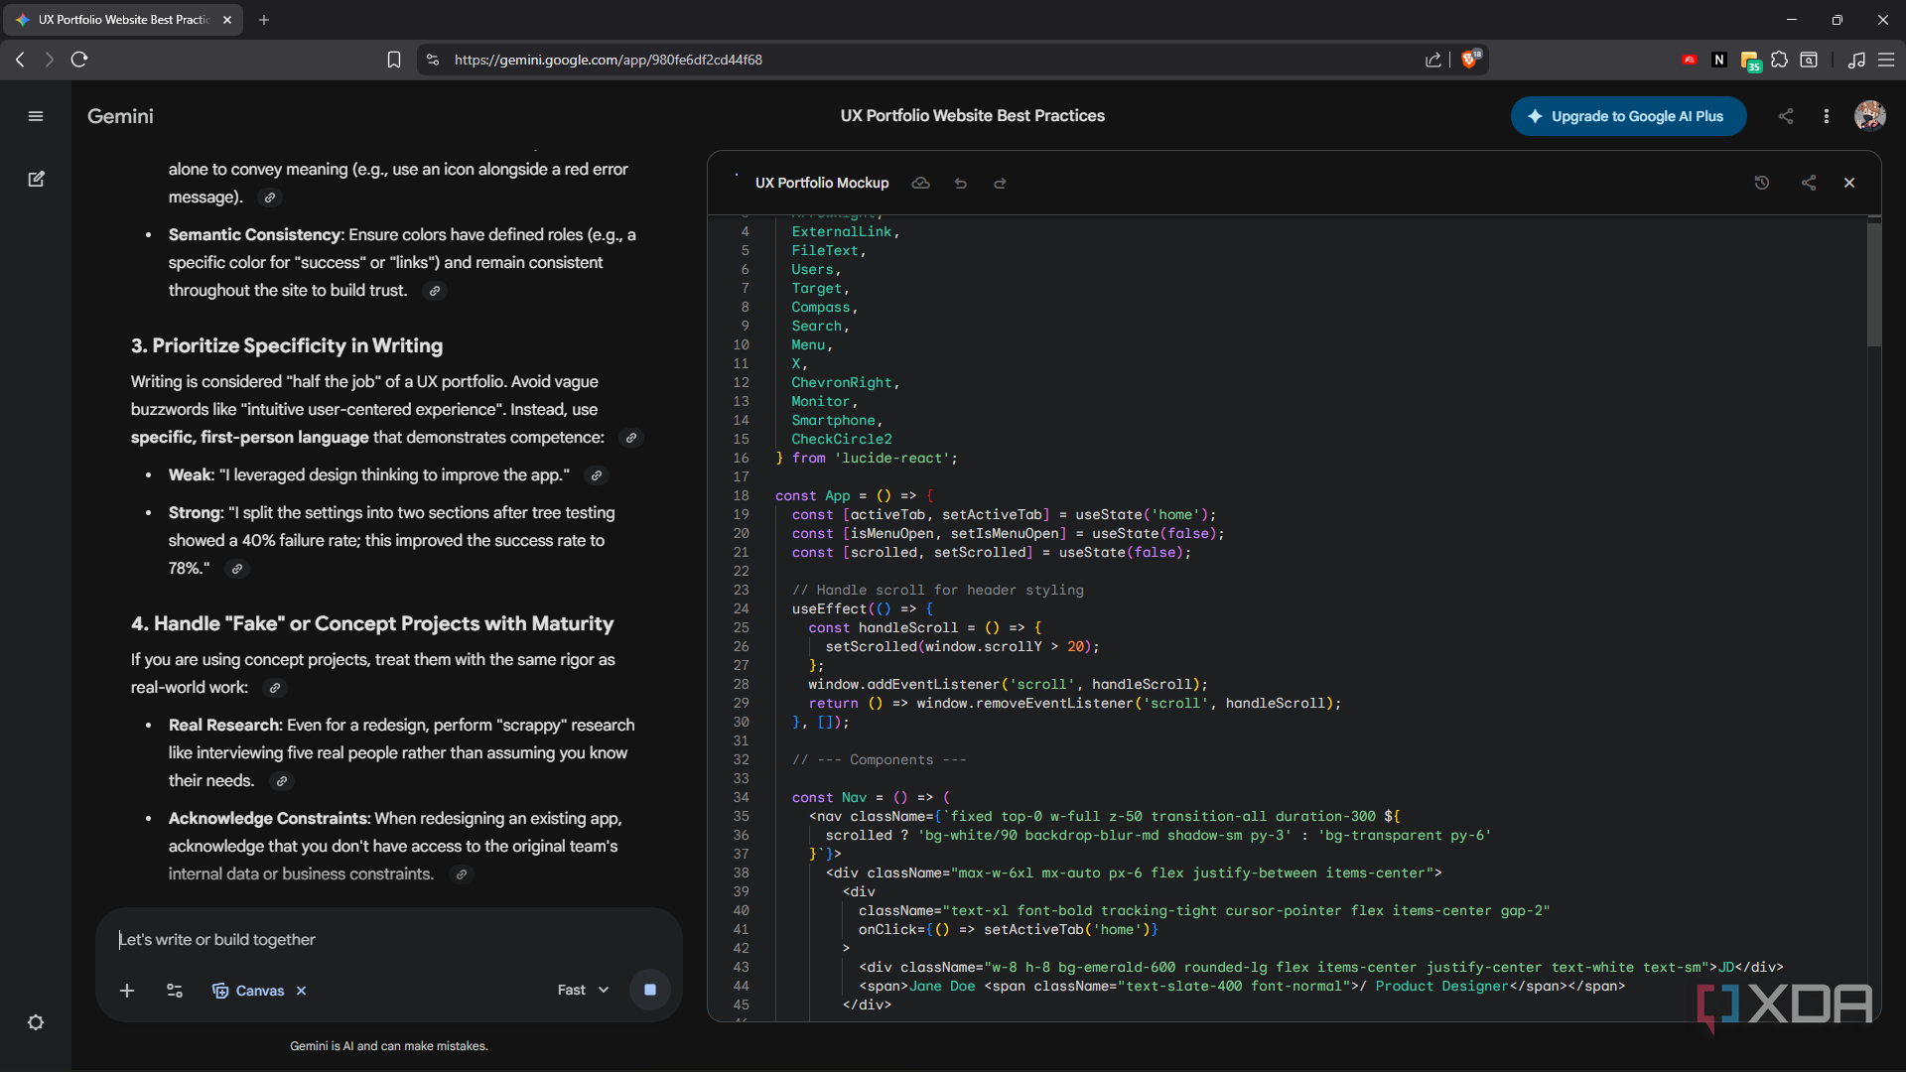This screenshot has width=1906, height=1072.
Task: Open a new browser tab
Action: (x=264, y=20)
